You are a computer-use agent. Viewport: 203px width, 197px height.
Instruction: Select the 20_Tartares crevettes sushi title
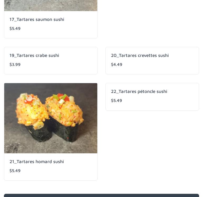[140, 55]
